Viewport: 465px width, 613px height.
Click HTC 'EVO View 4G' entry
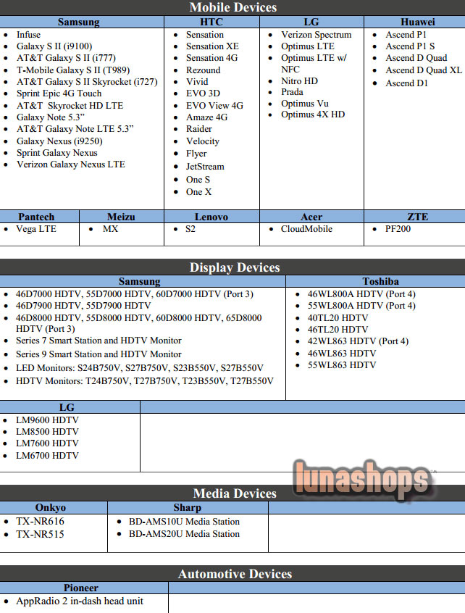214,106
